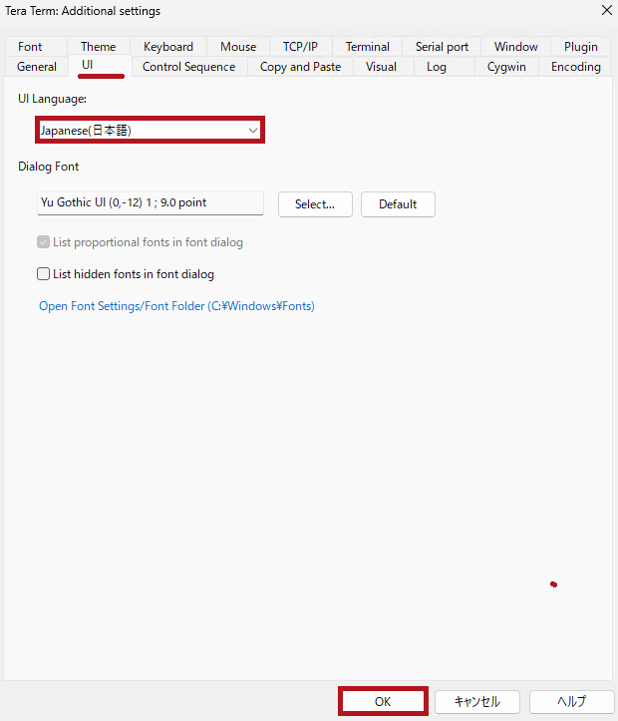The height and width of the screenshot is (721, 618).
Task: Switch to the Theme tab
Action: click(x=98, y=47)
